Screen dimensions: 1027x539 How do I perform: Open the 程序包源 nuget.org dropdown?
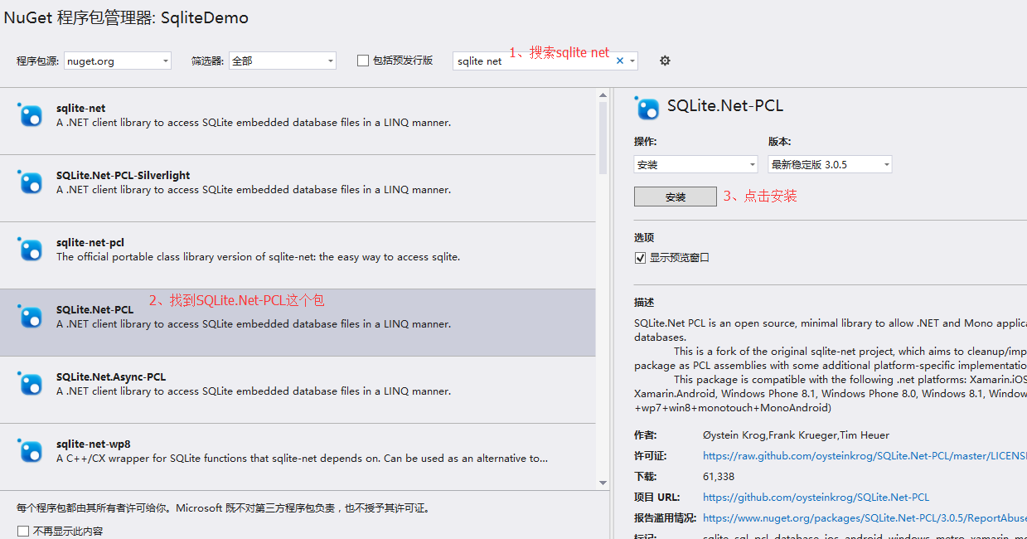point(118,61)
